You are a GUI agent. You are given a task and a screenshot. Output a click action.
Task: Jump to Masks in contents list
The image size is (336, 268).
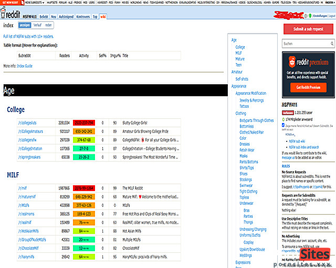tap(244, 156)
